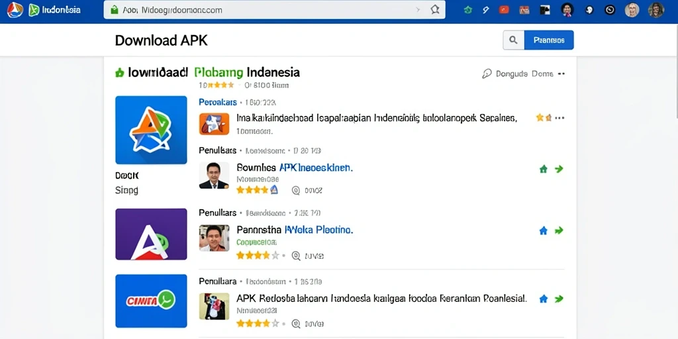This screenshot has width=678, height=339.
Task: Open the blue CINTA app thumbnail
Action: click(x=151, y=301)
